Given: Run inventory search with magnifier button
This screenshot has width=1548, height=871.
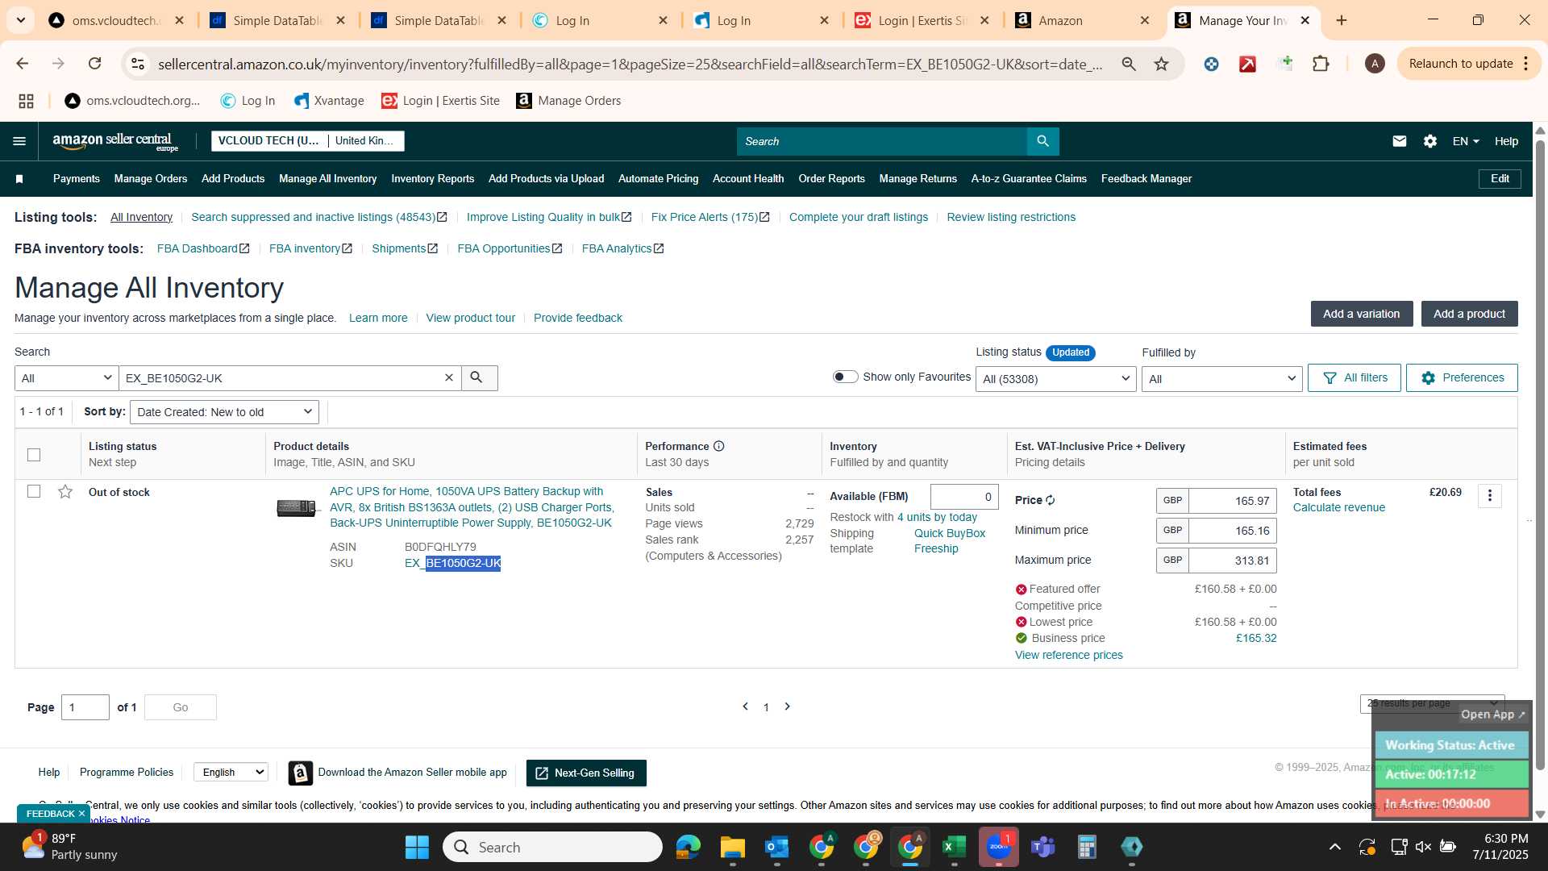Looking at the screenshot, I should pos(479,378).
